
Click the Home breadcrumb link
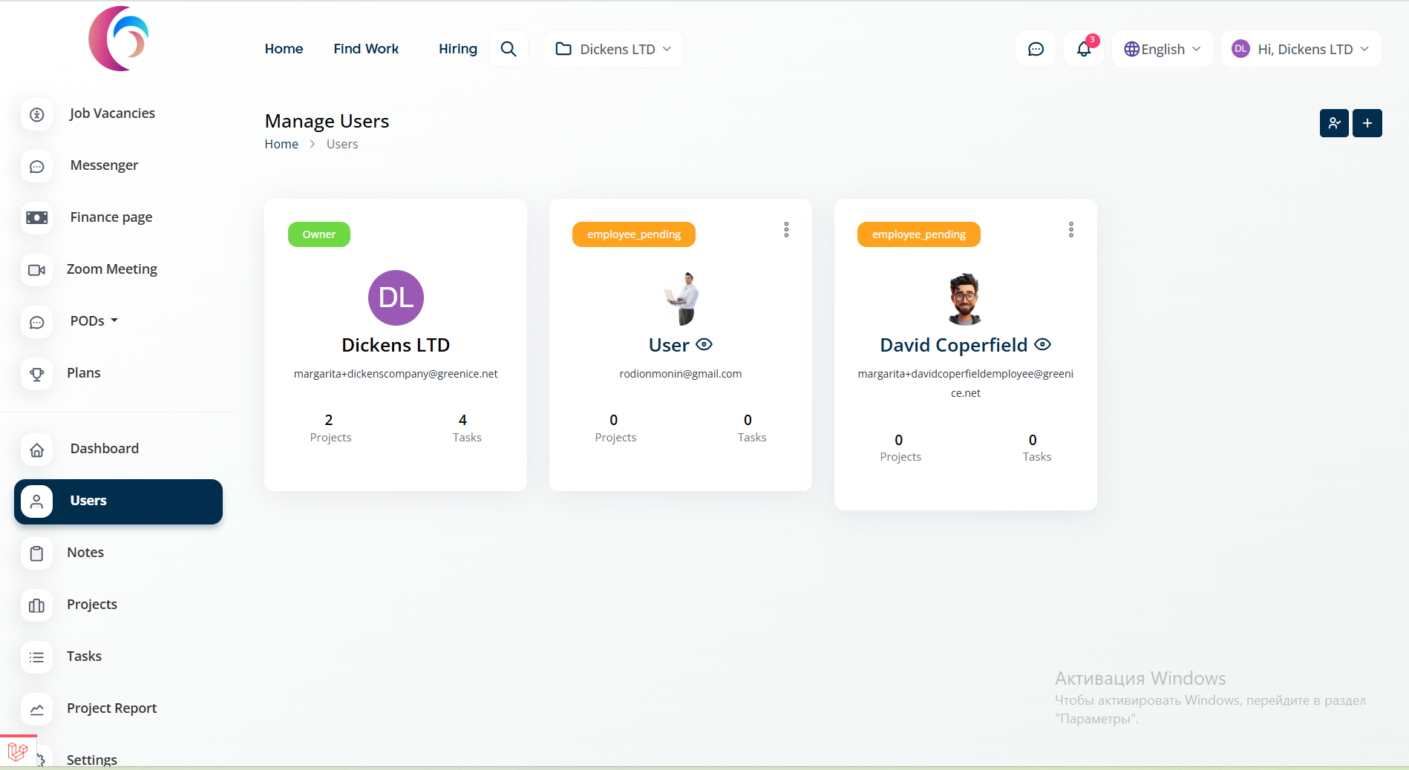281,144
